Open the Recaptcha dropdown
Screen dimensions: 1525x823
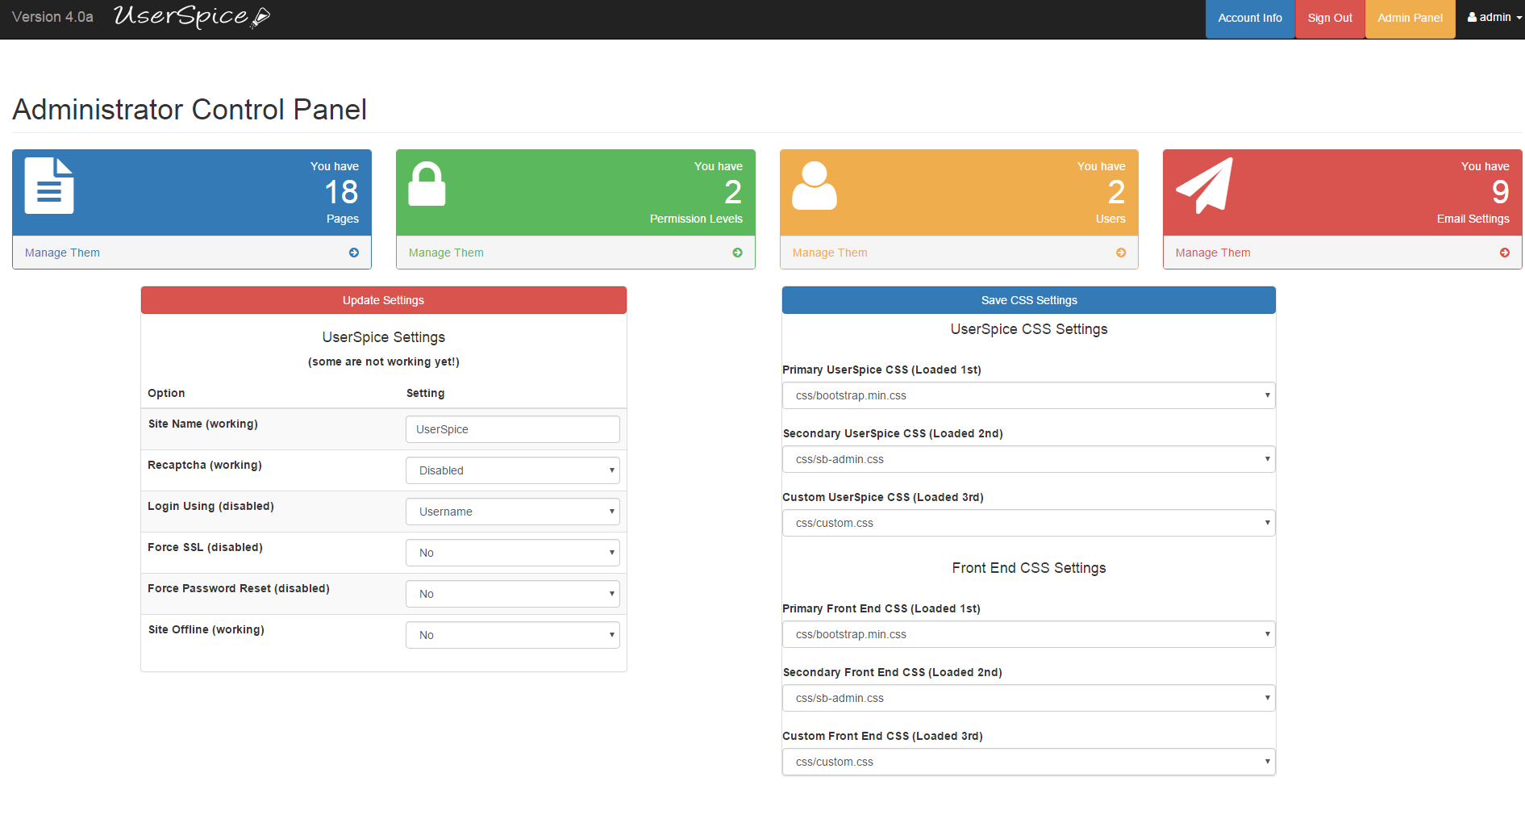(x=512, y=470)
